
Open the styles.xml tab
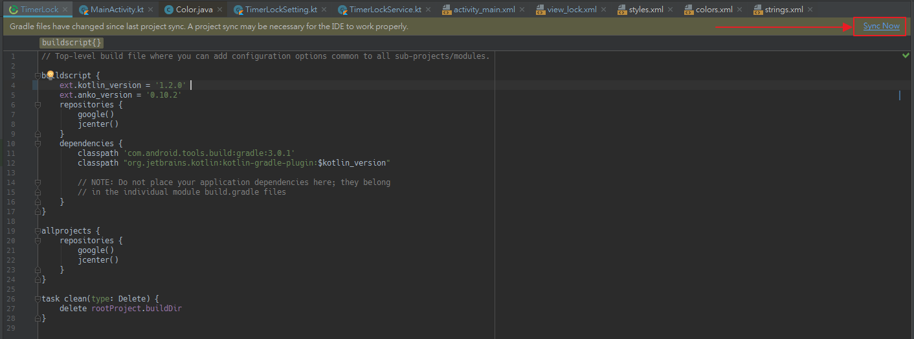645,10
